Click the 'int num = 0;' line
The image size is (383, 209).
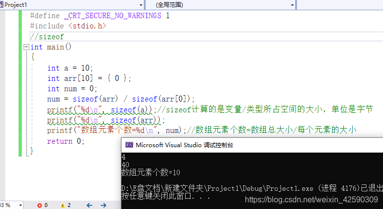click(72, 89)
